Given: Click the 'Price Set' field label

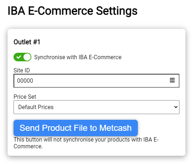Looking at the screenshot, I should pyautogui.click(x=25, y=97).
